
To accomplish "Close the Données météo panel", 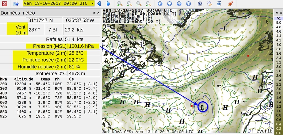I will [x=98, y=13].
